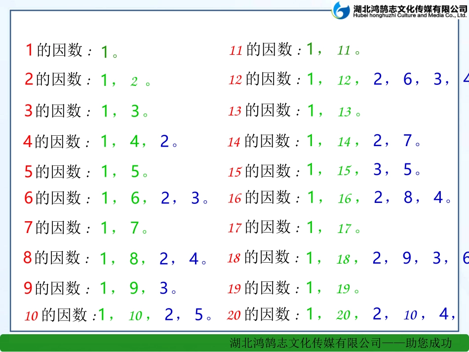Click the green factor 6 in row 6
The height and width of the screenshot is (352, 469).
coord(135,198)
